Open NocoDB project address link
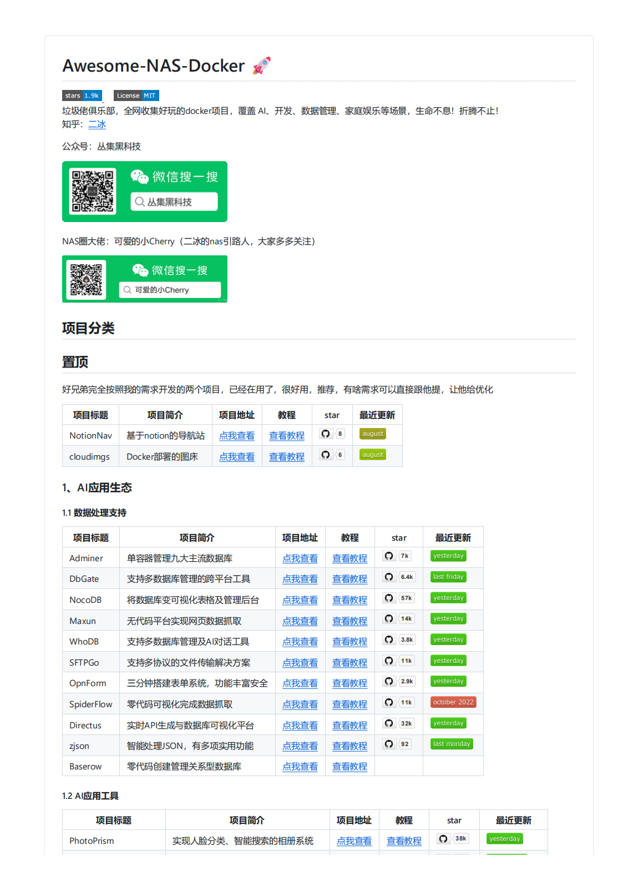The width and height of the screenshot is (623, 881). coord(300,600)
